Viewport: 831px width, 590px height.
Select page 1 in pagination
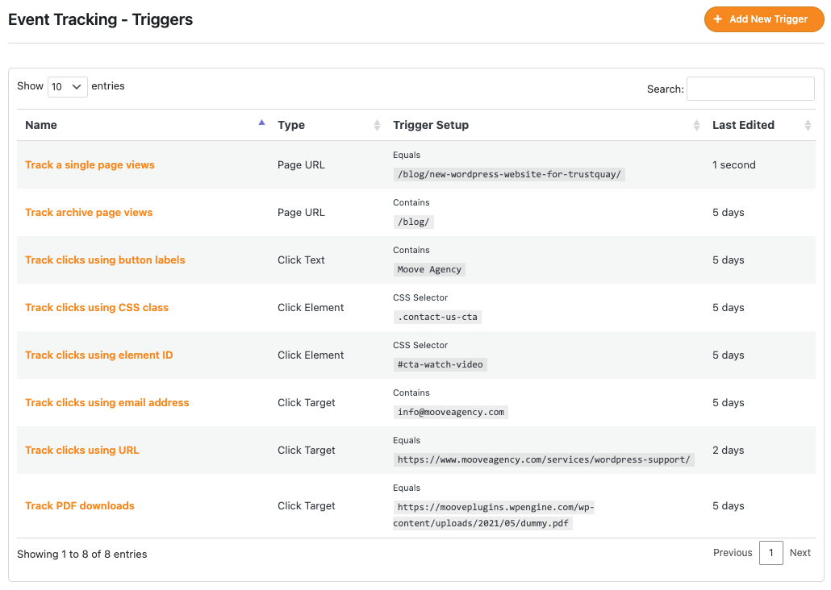tap(771, 553)
